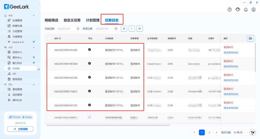Switch to the 计划管理 tab

[93, 20]
